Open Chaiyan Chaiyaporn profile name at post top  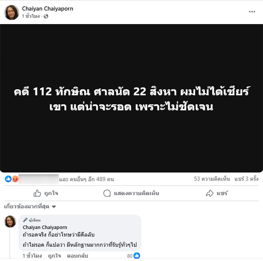coord(47,9)
